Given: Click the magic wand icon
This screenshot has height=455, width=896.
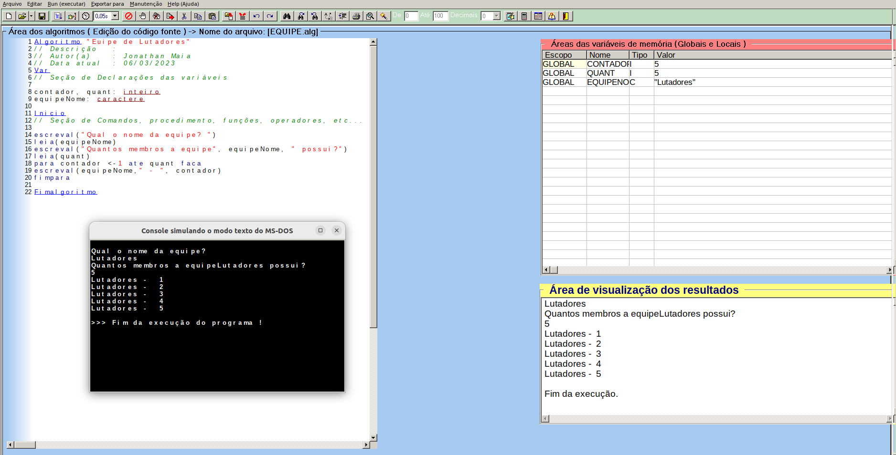Looking at the screenshot, I should point(384,16).
